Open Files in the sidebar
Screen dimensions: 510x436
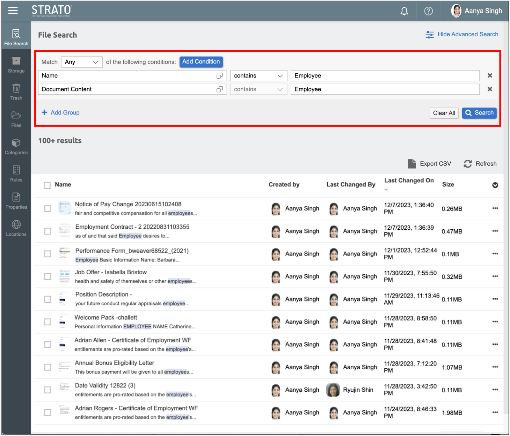tap(16, 119)
